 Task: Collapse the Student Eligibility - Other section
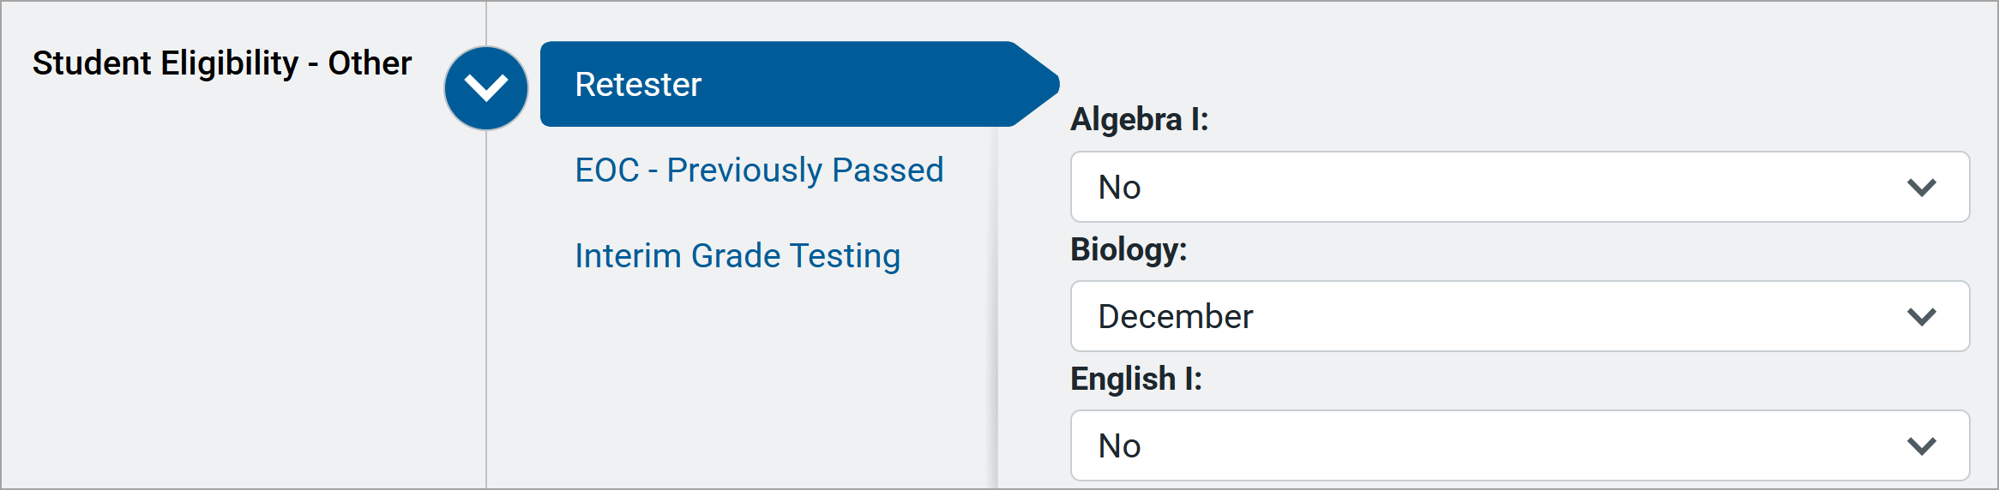click(486, 87)
